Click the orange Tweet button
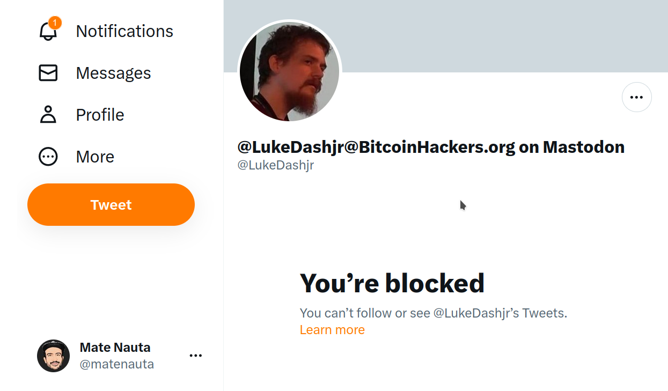This screenshot has width=668, height=391. (x=111, y=205)
